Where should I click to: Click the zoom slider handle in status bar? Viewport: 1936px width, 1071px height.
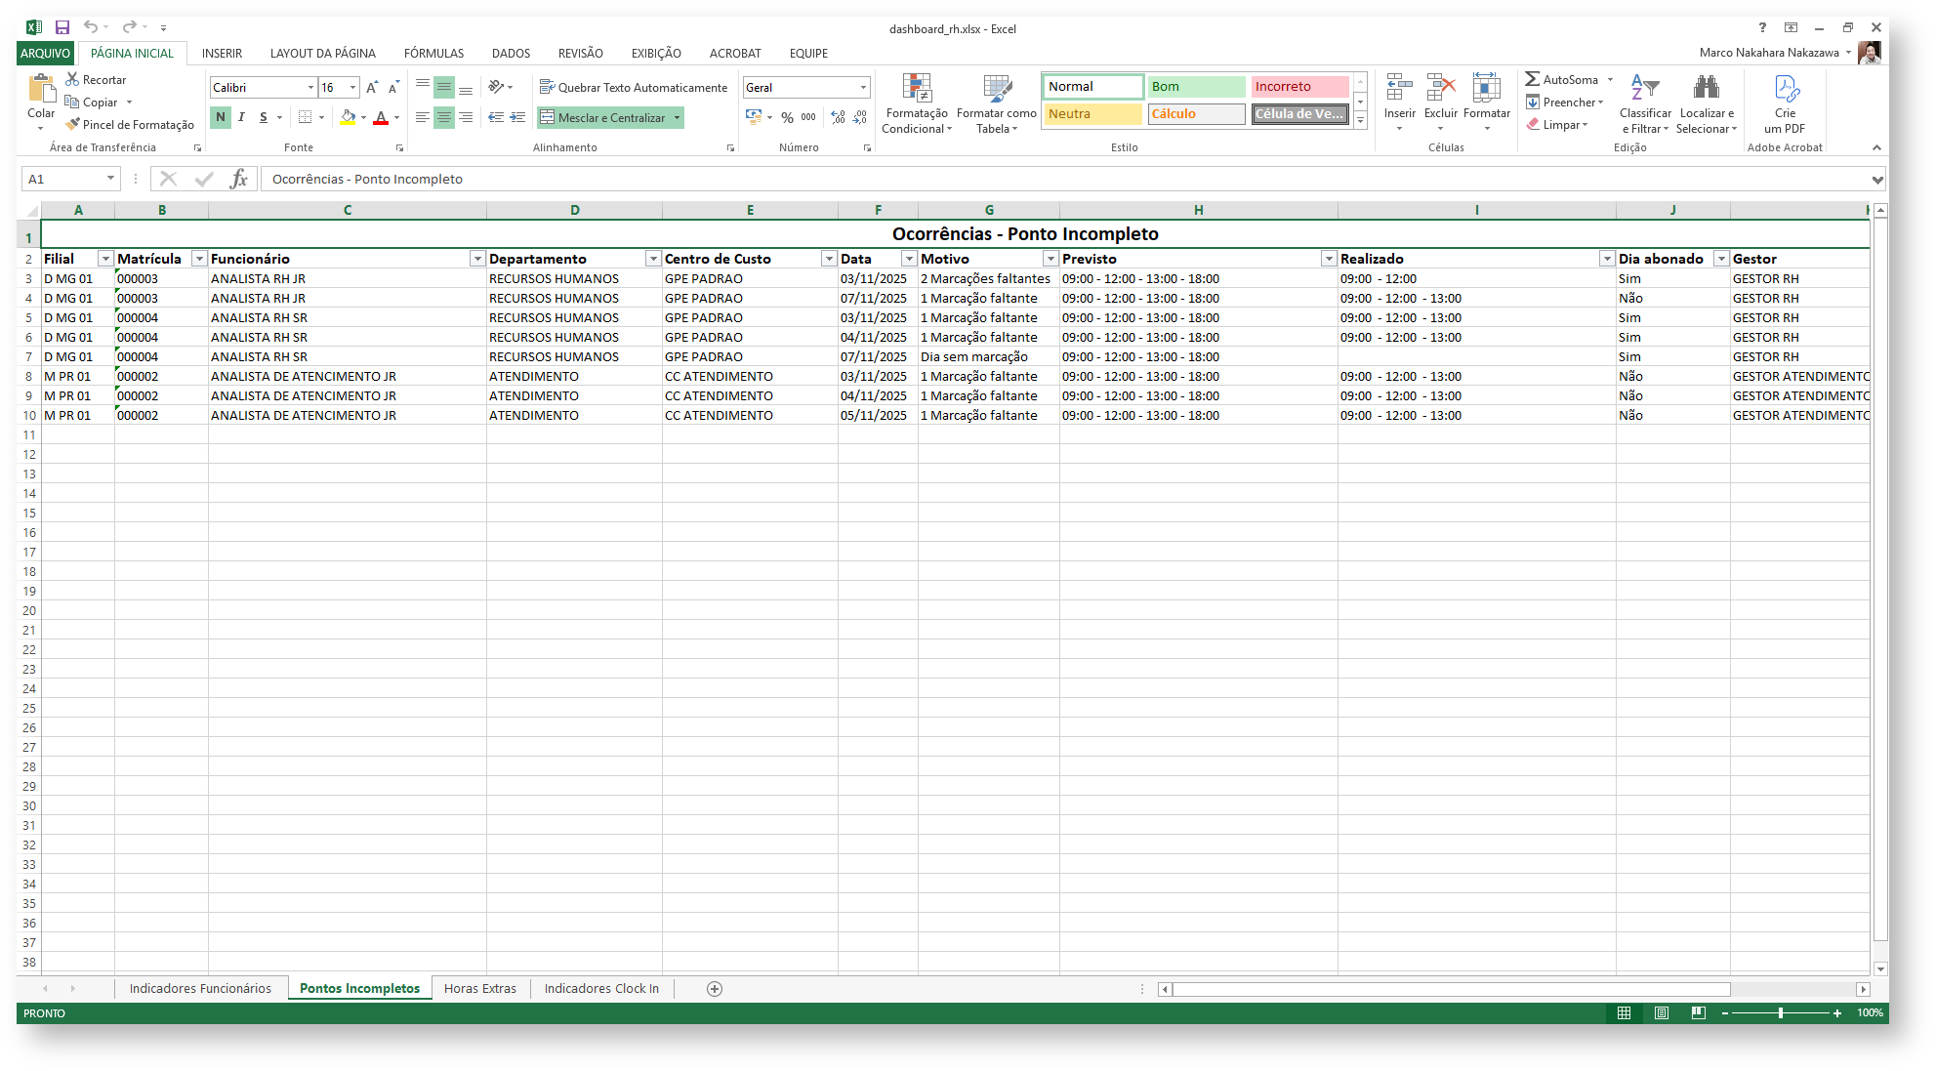point(1781,1013)
